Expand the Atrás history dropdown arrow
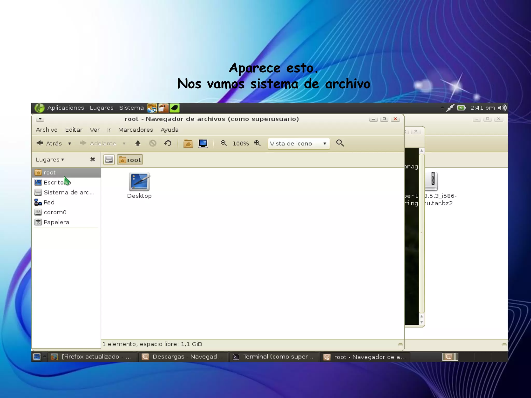531x398 pixels. (x=69, y=144)
